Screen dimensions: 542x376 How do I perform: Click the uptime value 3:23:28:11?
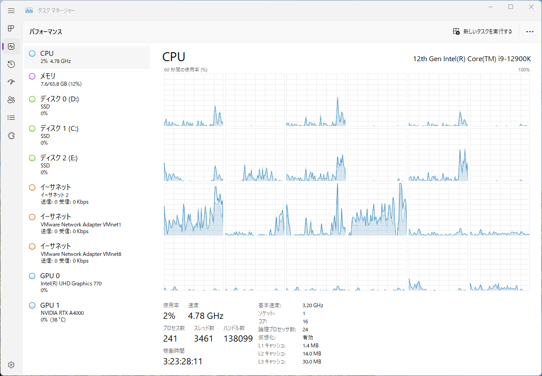coord(183,361)
